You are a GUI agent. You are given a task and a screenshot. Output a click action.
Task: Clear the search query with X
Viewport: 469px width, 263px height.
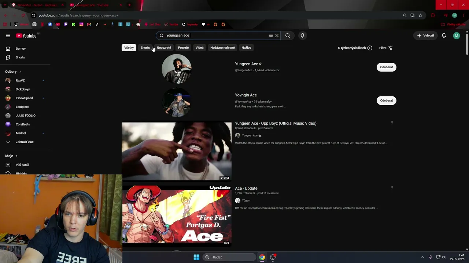coord(277,35)
